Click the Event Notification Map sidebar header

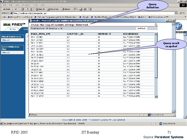pyautogui.click(x=12, y=48)
